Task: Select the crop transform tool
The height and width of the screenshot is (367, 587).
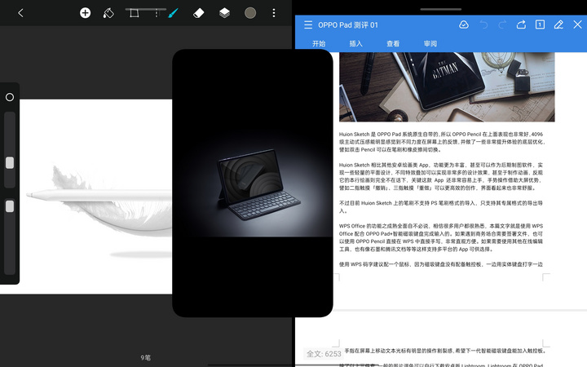Action: click(x=134, y=13)
